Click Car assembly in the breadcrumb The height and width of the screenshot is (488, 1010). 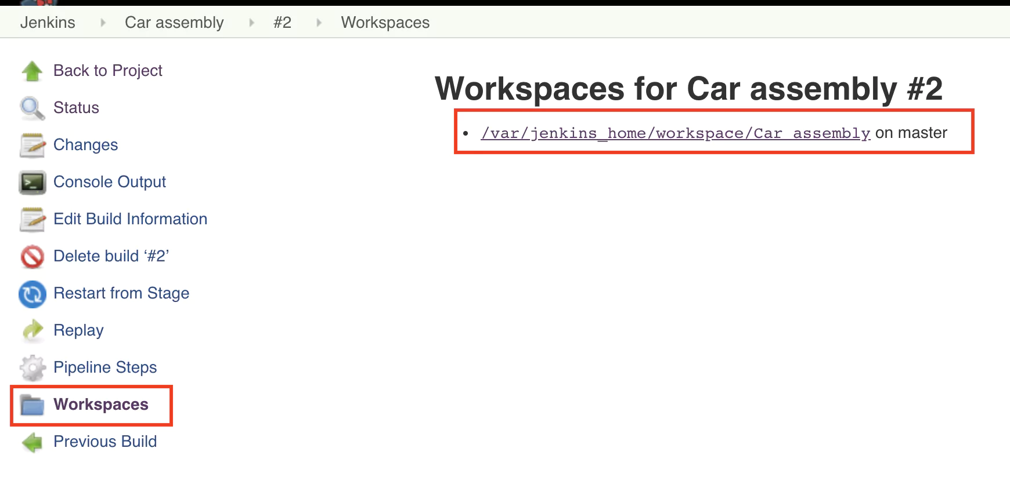tap(174, 23)
